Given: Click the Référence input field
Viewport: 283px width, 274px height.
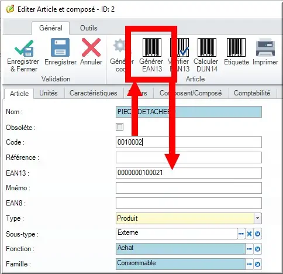Looking at the screenshot, I should pyautogui.click(x=189, y=157).
